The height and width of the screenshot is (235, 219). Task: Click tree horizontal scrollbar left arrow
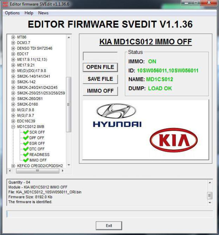[10, 171]
